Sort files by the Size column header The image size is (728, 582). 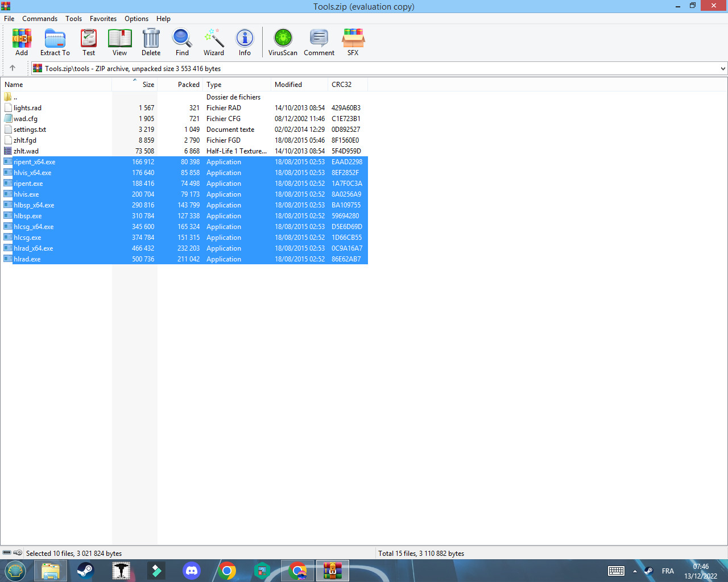pos(147,84)
